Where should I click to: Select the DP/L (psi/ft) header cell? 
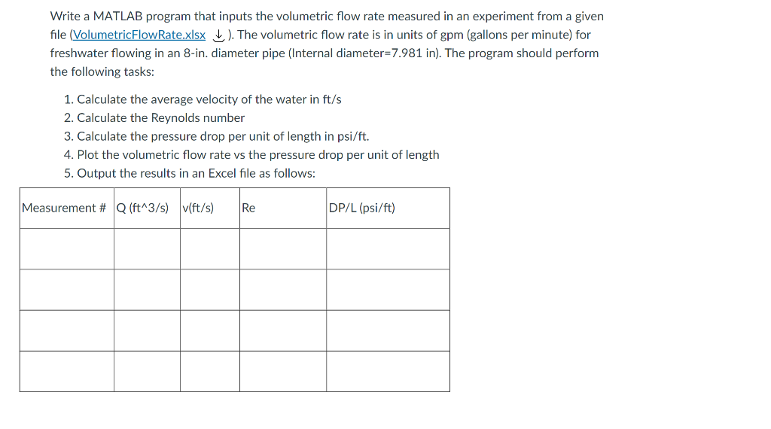pyautogui.click(x=388, y=208)
